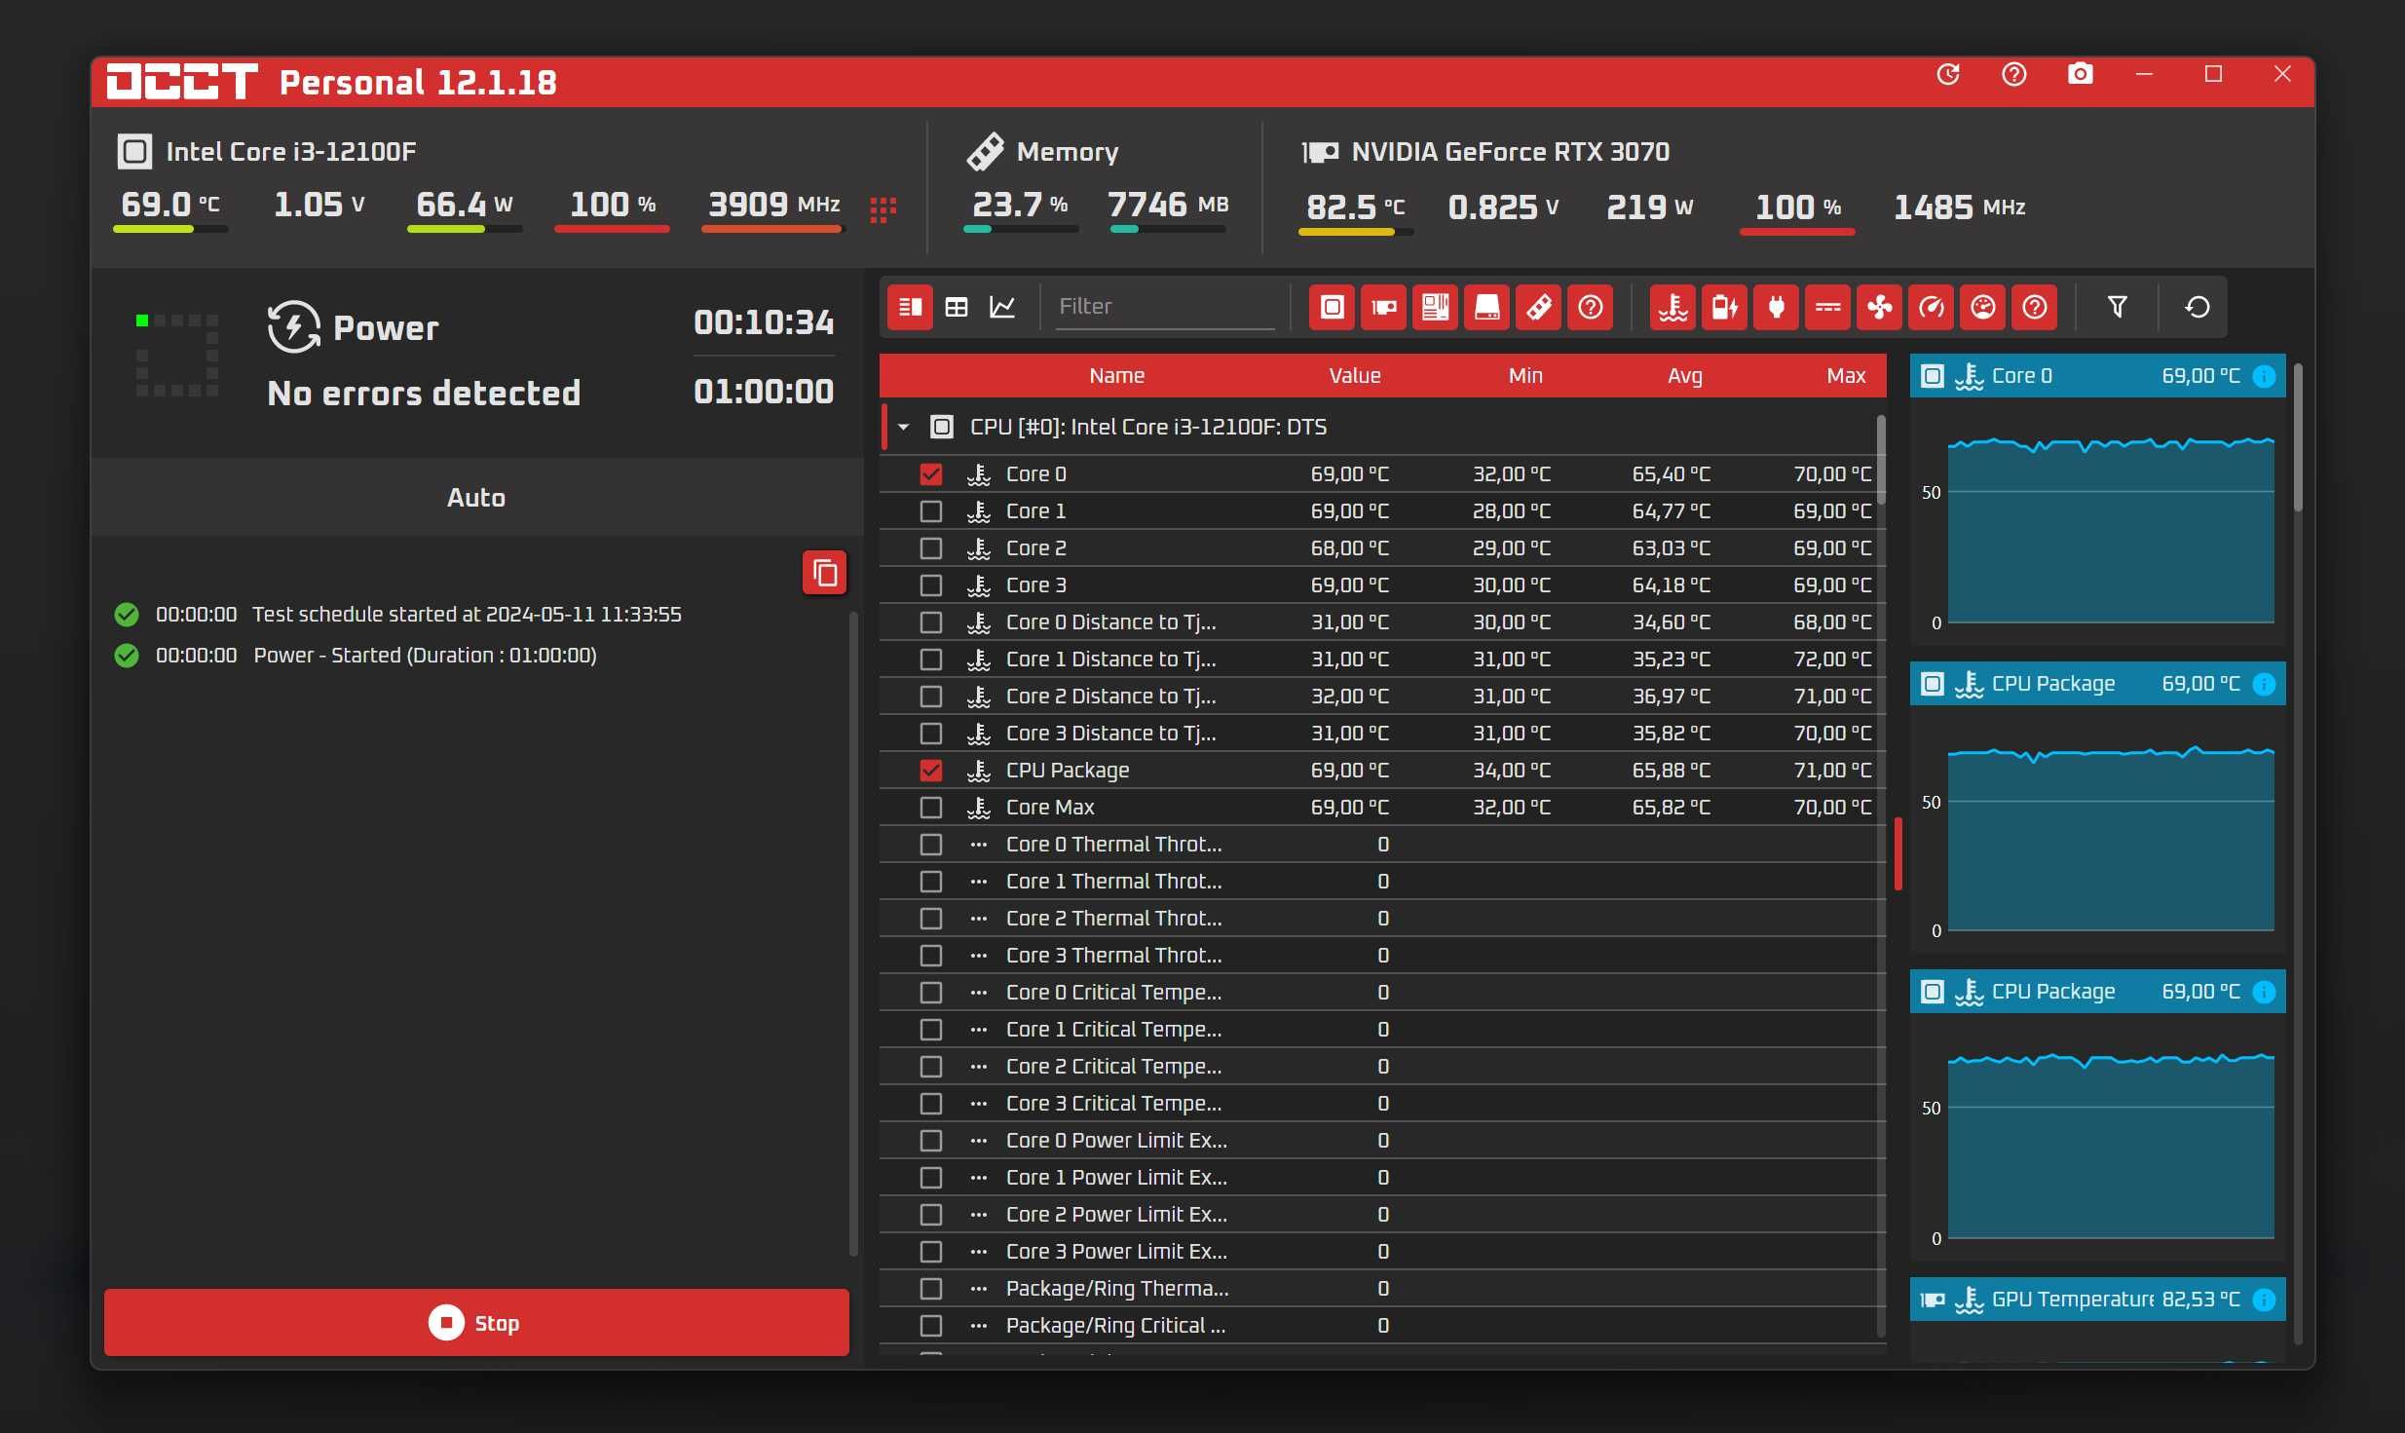Expand the CPU [#0] Intel Core i3-12100F tree
2405x1433 pixels.
(x=902, y=427)
